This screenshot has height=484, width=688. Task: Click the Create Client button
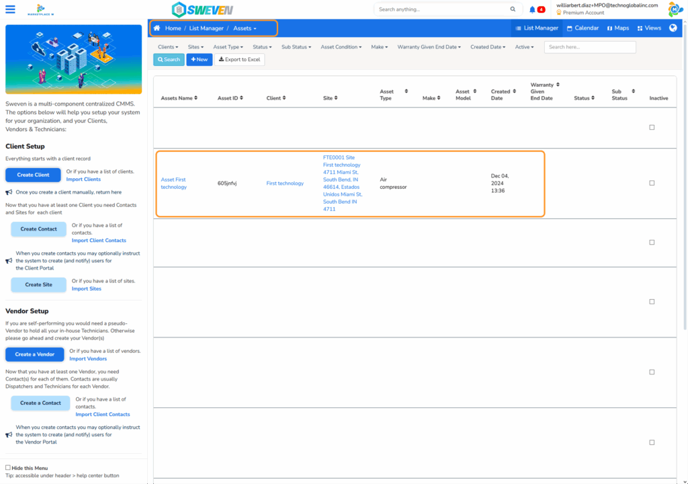pyautogui.click(x=34, y=175)
